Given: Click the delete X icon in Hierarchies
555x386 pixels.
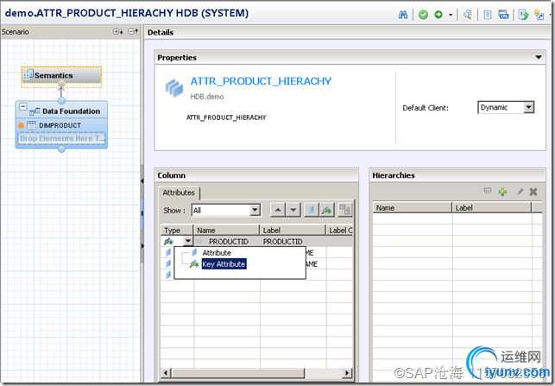Looking at the screenshot, I should pyautogui.click(x=533, y=191).
